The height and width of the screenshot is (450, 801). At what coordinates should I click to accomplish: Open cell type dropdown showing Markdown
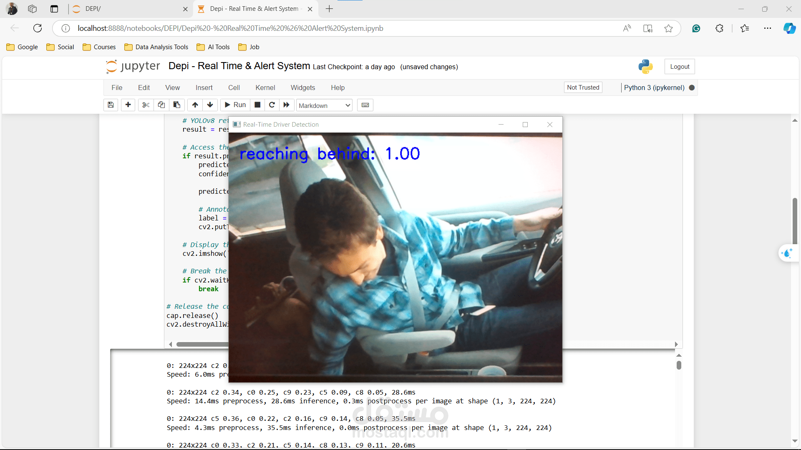point(324,105)
